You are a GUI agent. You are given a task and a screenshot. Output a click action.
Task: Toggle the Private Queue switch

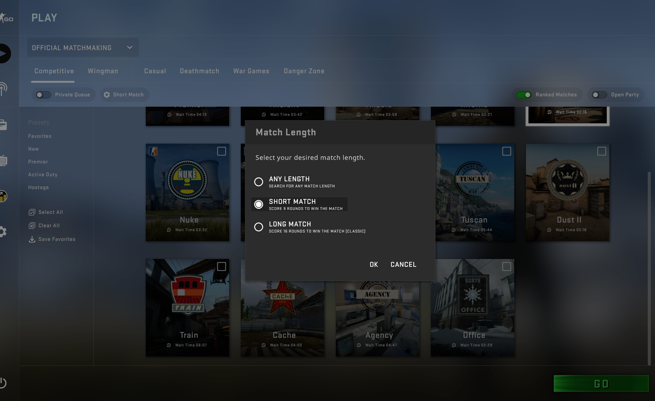point(43,95)
